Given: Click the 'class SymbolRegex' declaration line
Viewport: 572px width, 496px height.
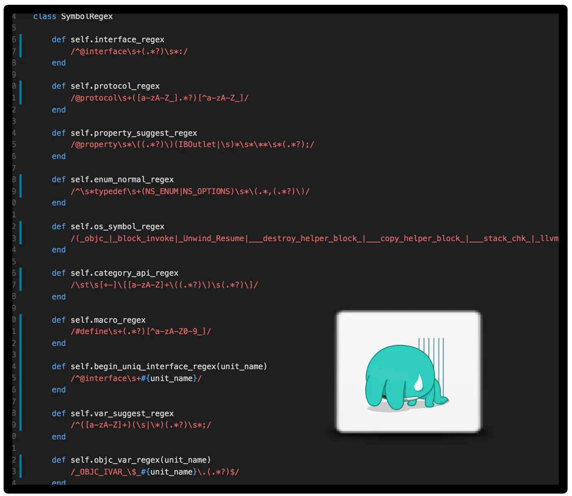Looking at the screenshot, I should click(x=73, y=16).
